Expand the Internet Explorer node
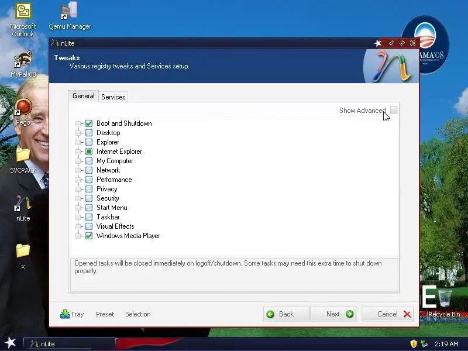 (x=78, y=152)
